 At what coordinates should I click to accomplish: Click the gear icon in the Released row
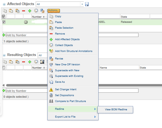tap(26, 22)
